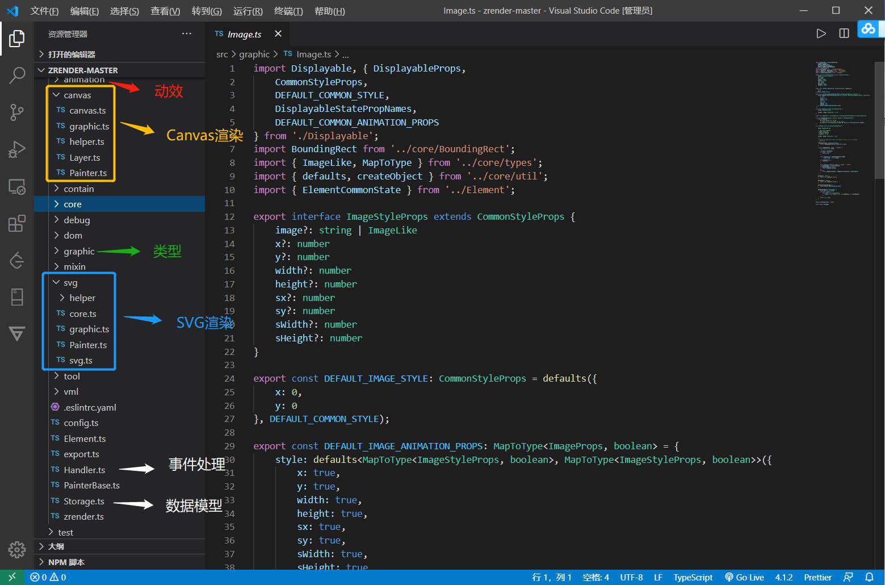Open the Manage gear menu
This screenshot has height=585, width=885.
(x=17, y=549)
